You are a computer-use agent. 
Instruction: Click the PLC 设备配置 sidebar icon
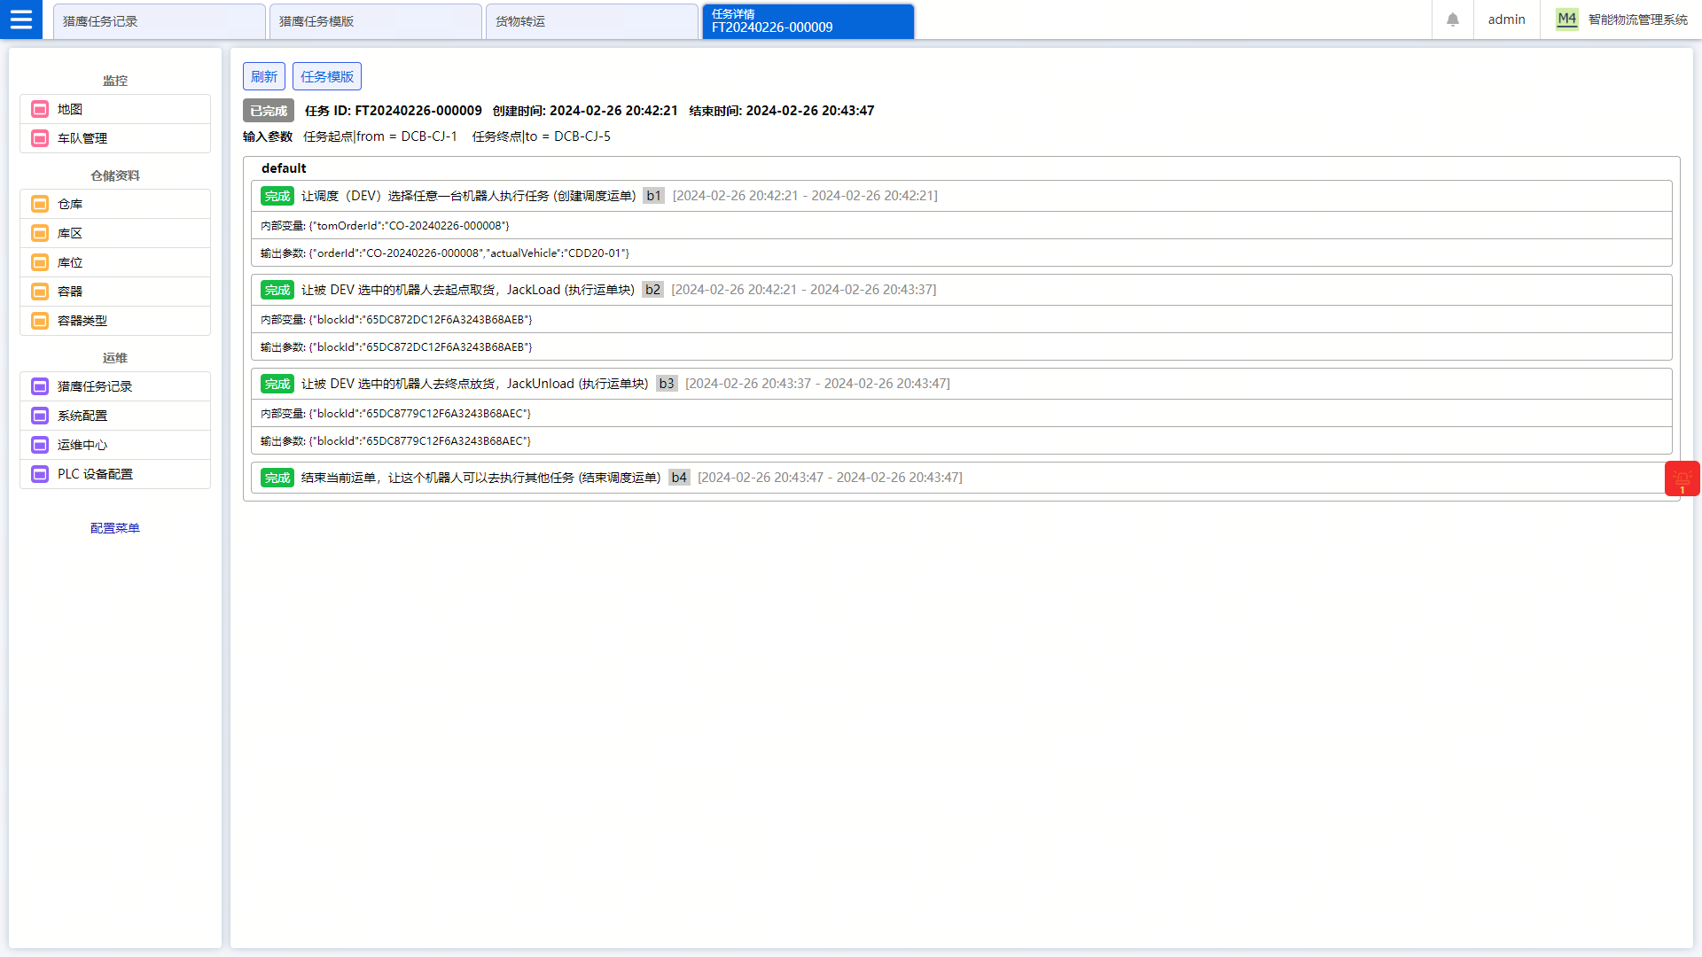[40, 474]
